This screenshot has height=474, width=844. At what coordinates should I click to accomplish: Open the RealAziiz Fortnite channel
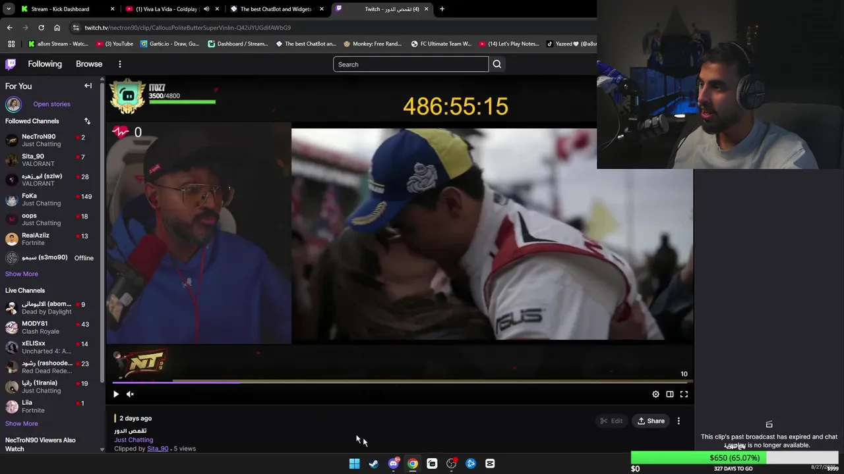49,238
